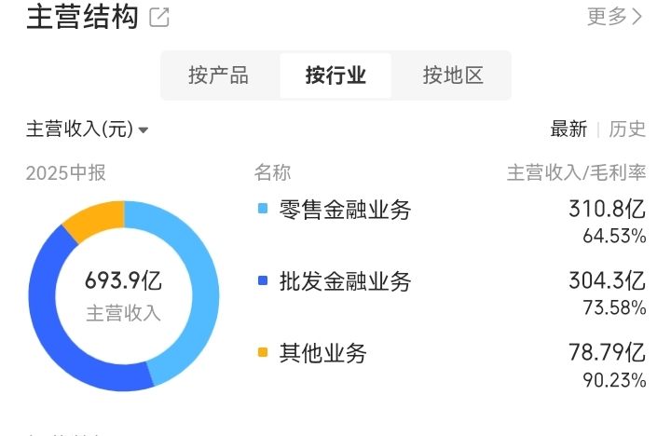Toggle to 历史 data view
The image size is (671, 436).
pos(627,129)
